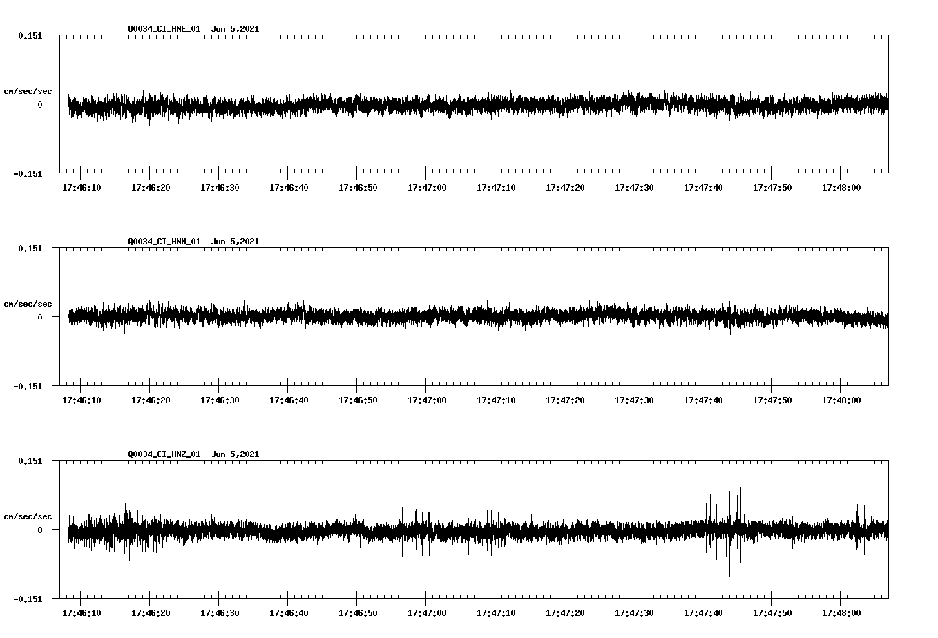Viewport: 938px width, 638px height.
Task: Pick the 17:46:50 time label under the HNZ plot
Action: point(358,612)
